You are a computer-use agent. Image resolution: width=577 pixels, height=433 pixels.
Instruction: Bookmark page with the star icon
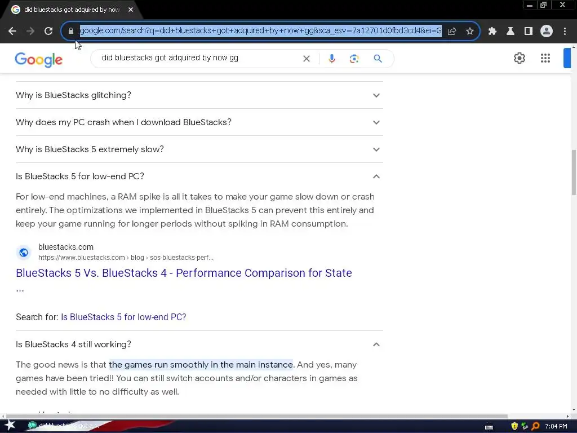click(470, 32)
